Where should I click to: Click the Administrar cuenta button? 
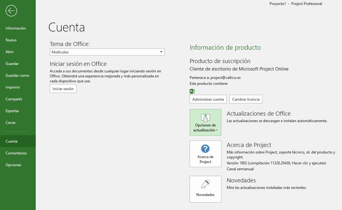(208, 99)
